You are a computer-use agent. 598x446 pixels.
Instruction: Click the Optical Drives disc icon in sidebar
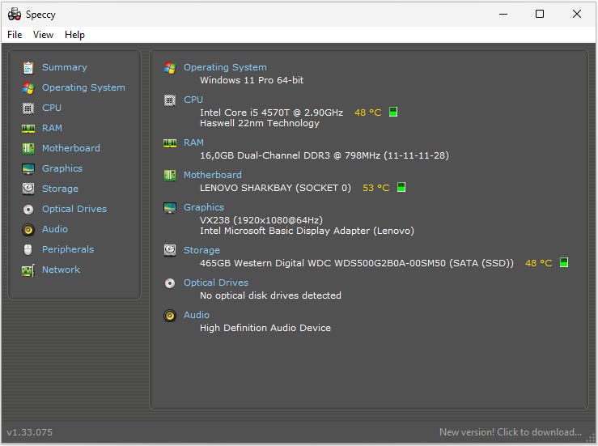(x=28, y=209)
